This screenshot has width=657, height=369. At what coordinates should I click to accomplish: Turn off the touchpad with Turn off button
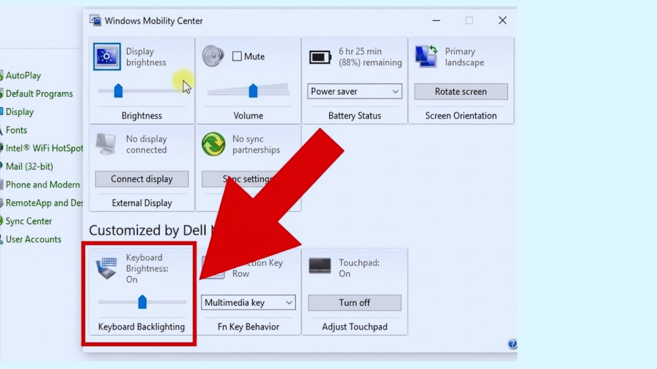coord(355,302)
